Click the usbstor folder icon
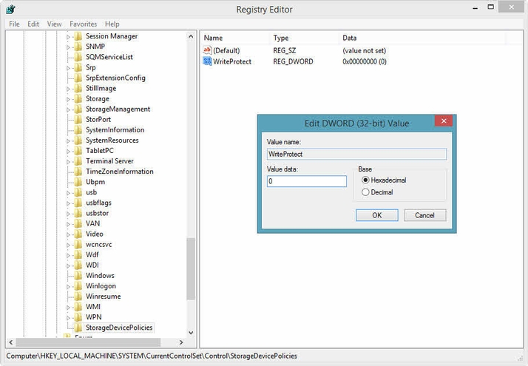Viewport: 528px width, 366px height. tap(78, 213)
